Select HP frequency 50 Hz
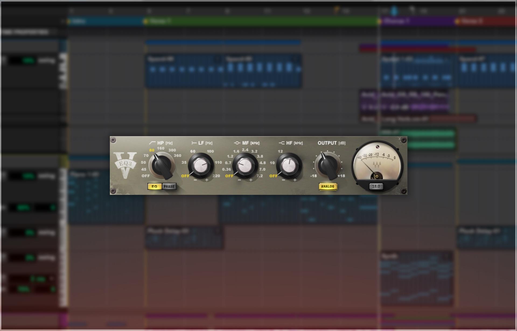517x331 pixels. click(143, 163)
